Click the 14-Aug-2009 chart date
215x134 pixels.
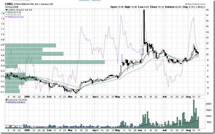click(x=11, y=7)
